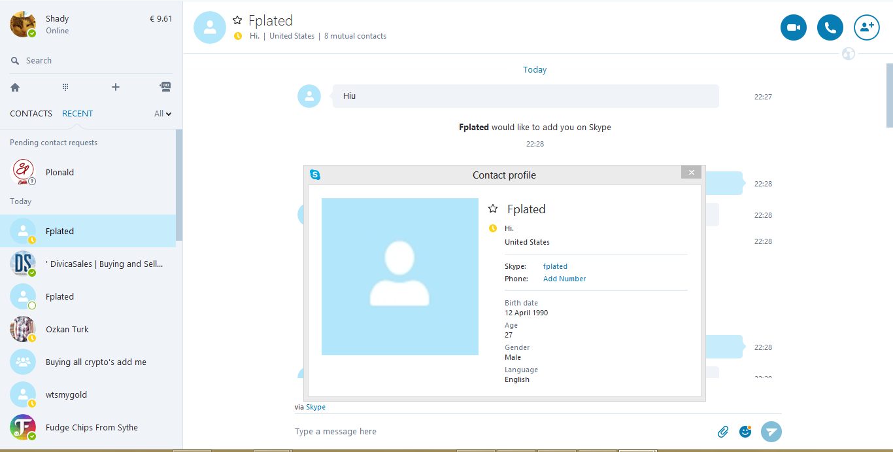The width and height of the screenshot is (893, 452).
Task: Open the DivicaSales conversation
Action: tap(88, 264)
